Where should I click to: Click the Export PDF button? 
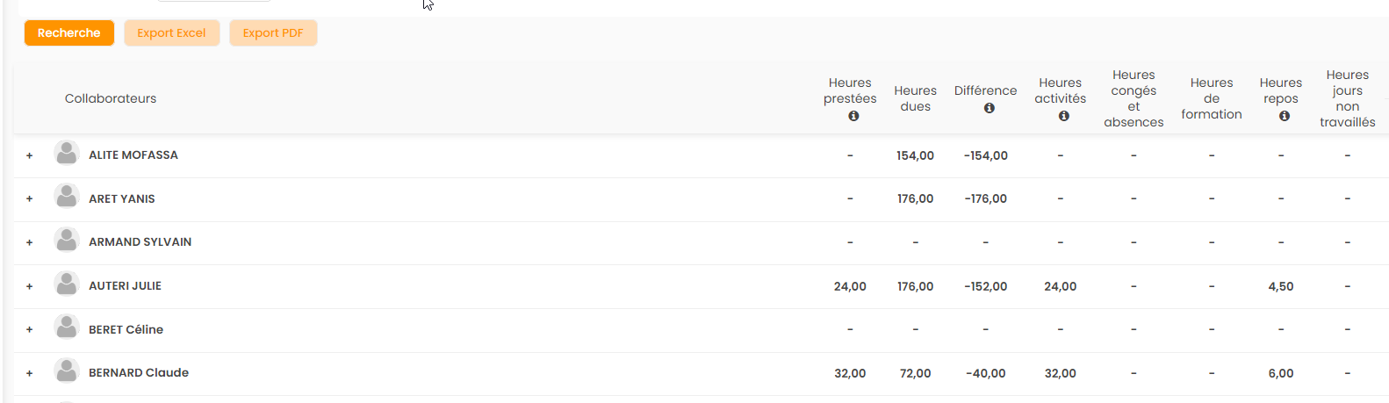point(273,33)
